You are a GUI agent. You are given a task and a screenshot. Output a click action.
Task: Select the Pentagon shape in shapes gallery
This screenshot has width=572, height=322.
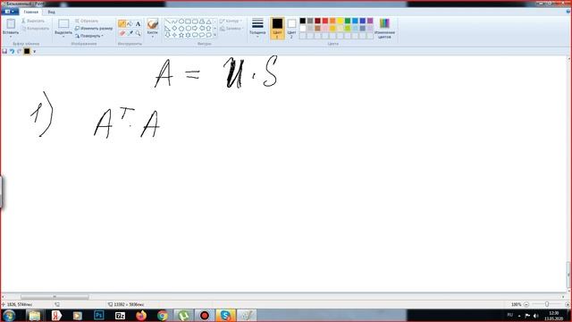(181, 28)
